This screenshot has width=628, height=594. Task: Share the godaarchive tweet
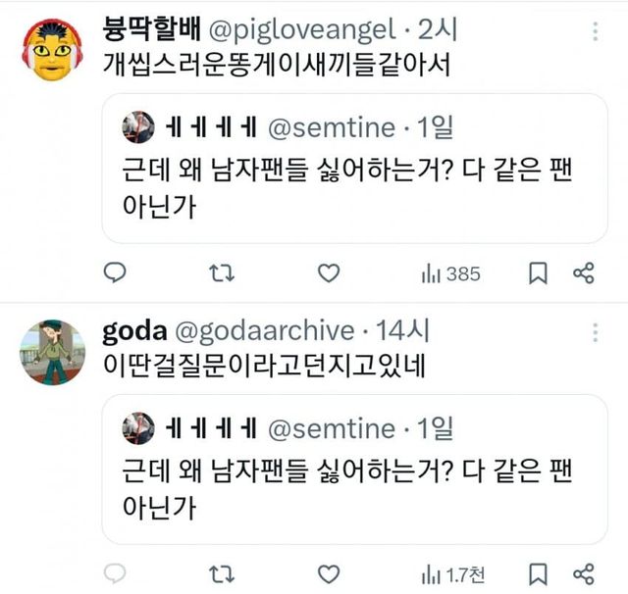[x=583, y=573]
